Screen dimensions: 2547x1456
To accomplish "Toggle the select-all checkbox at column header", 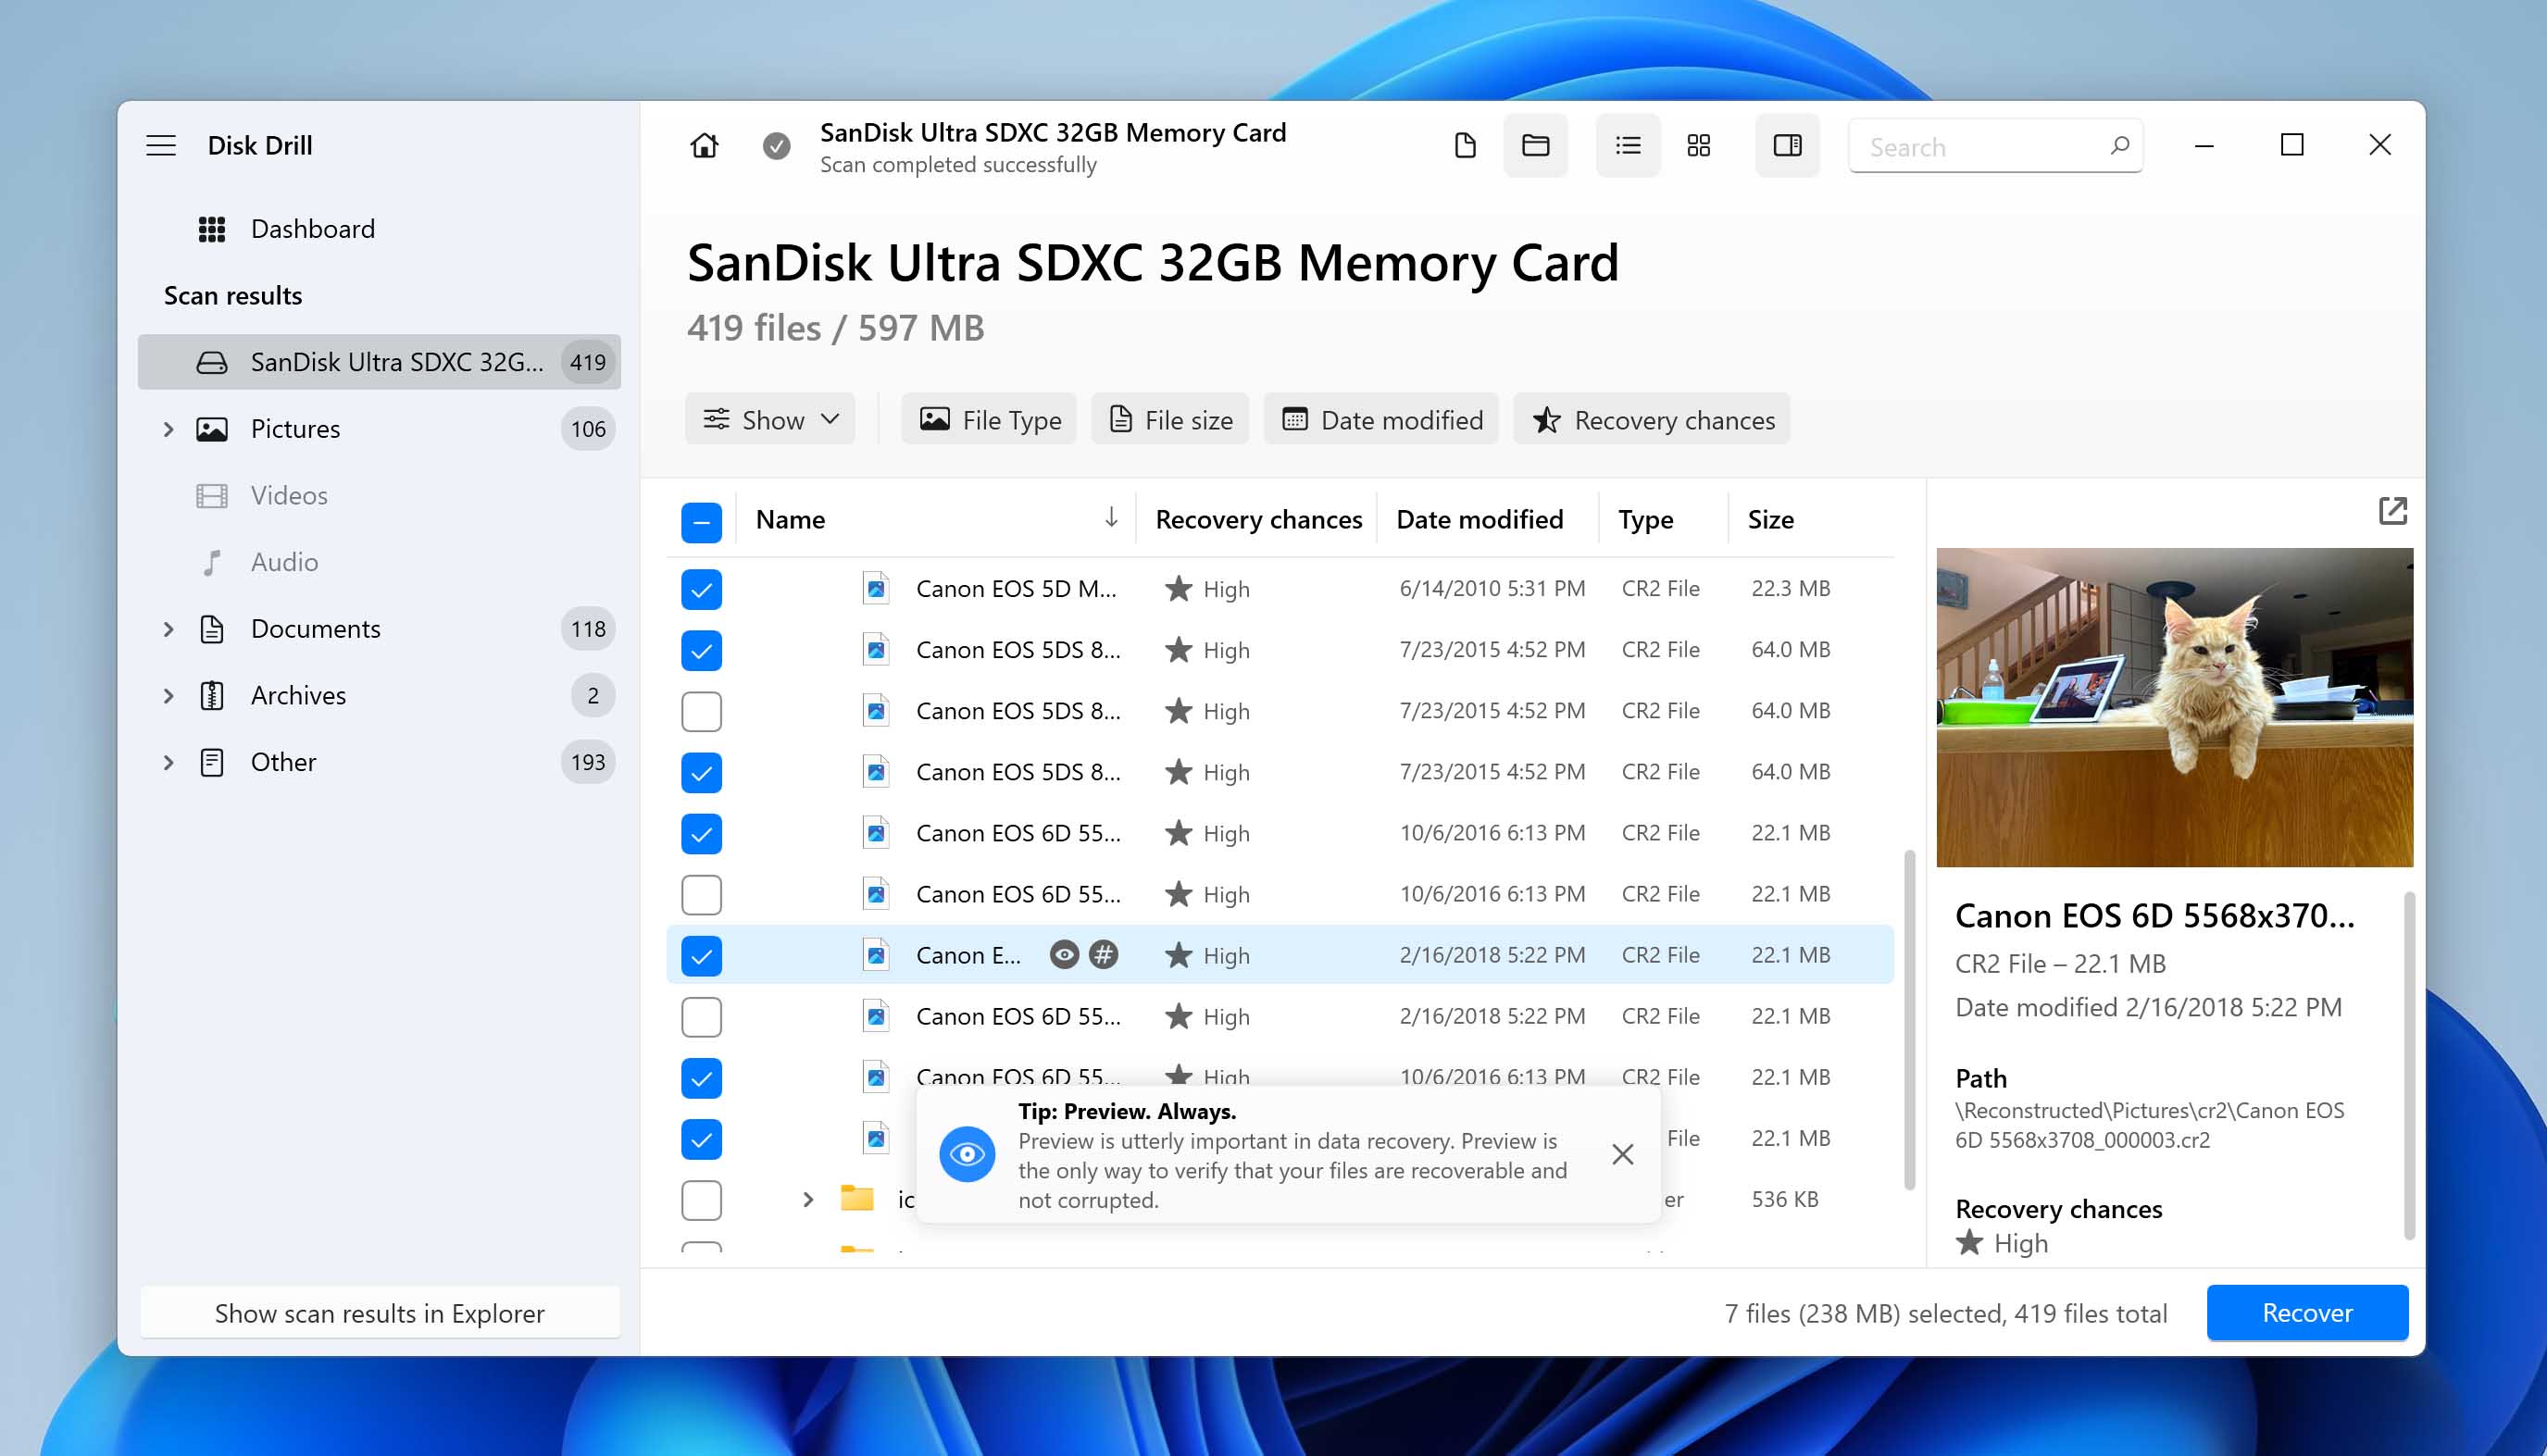I will click(700, 519).
